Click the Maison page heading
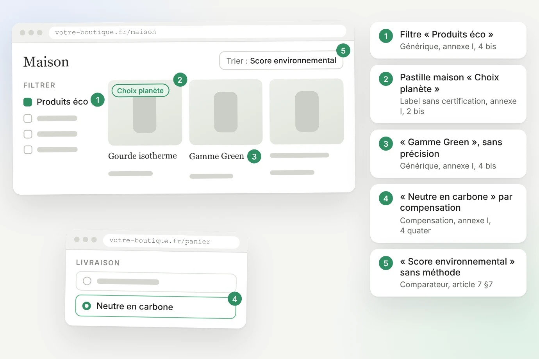Image resolution: width=539 pixels, height=359 pixels. click(46, 62)
